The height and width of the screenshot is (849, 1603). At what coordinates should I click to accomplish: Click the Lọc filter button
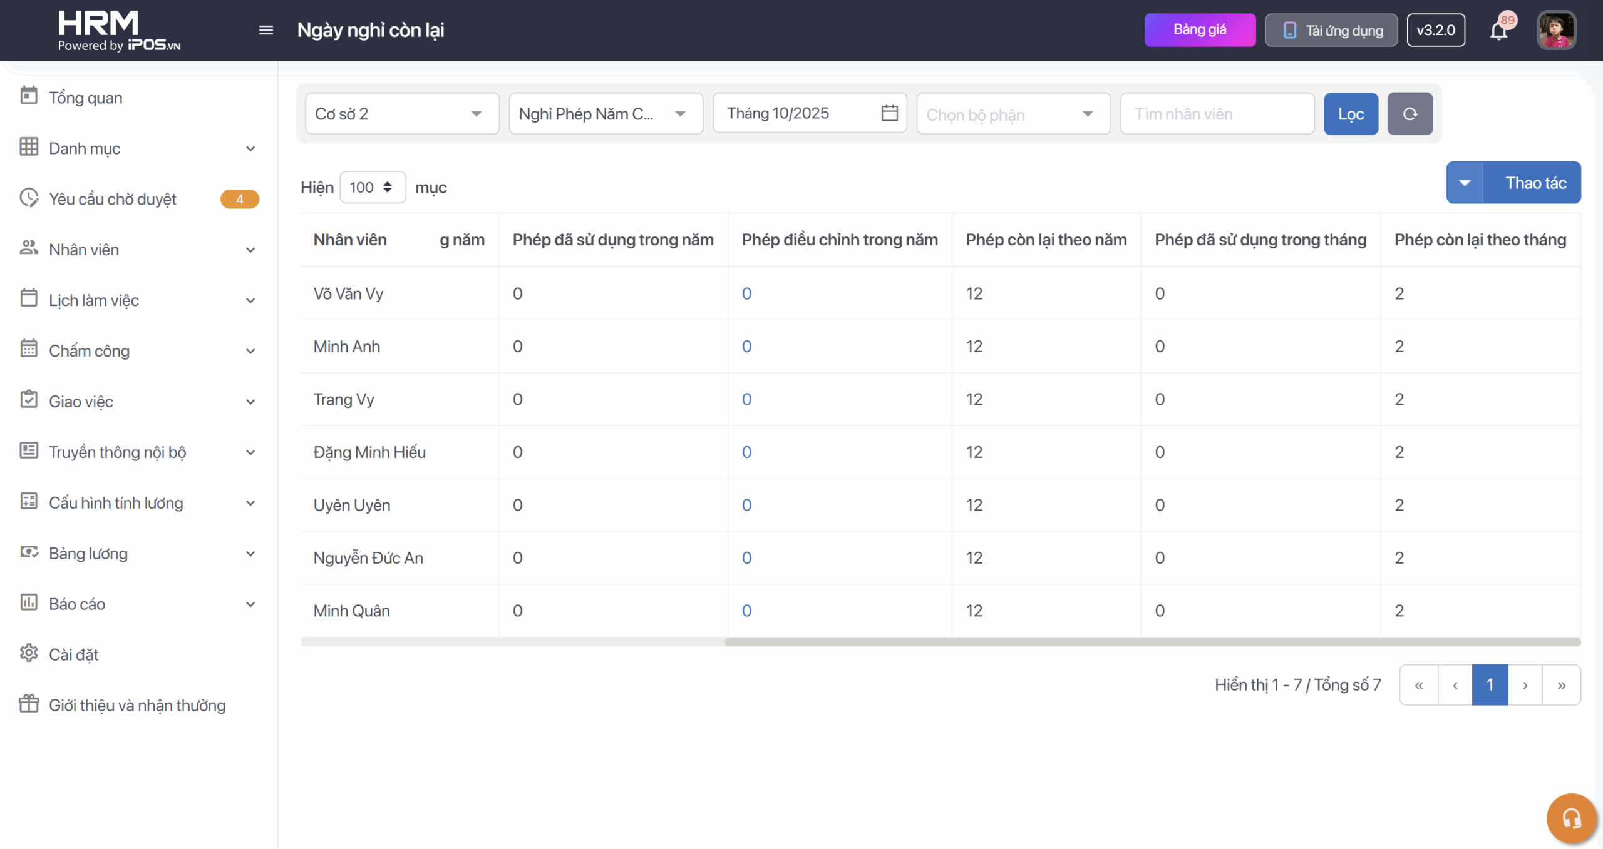tap(1351, 114)
